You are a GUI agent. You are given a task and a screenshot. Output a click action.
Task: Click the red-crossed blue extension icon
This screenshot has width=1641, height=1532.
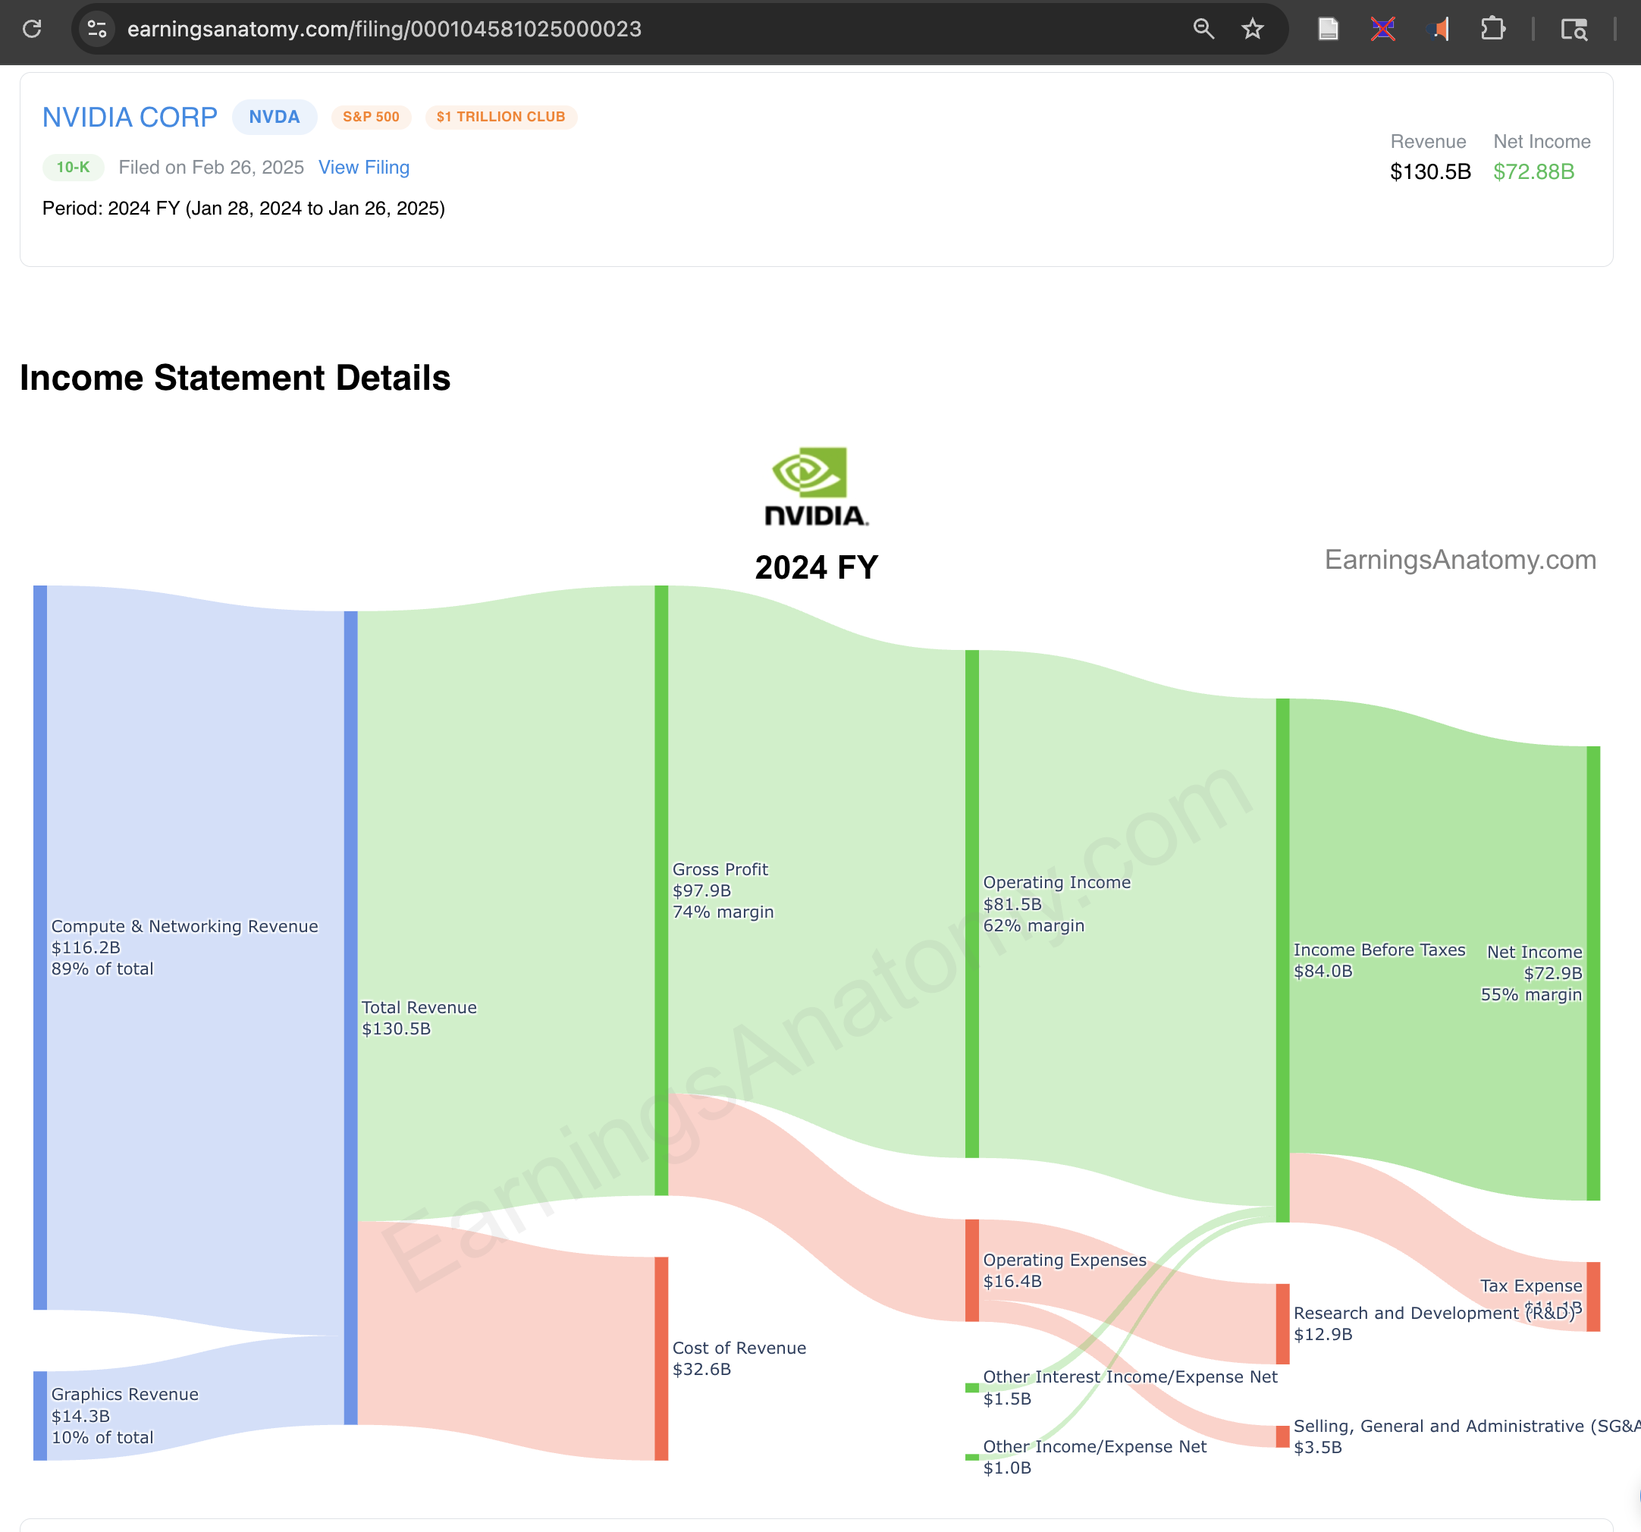[x=1382, y=29]
